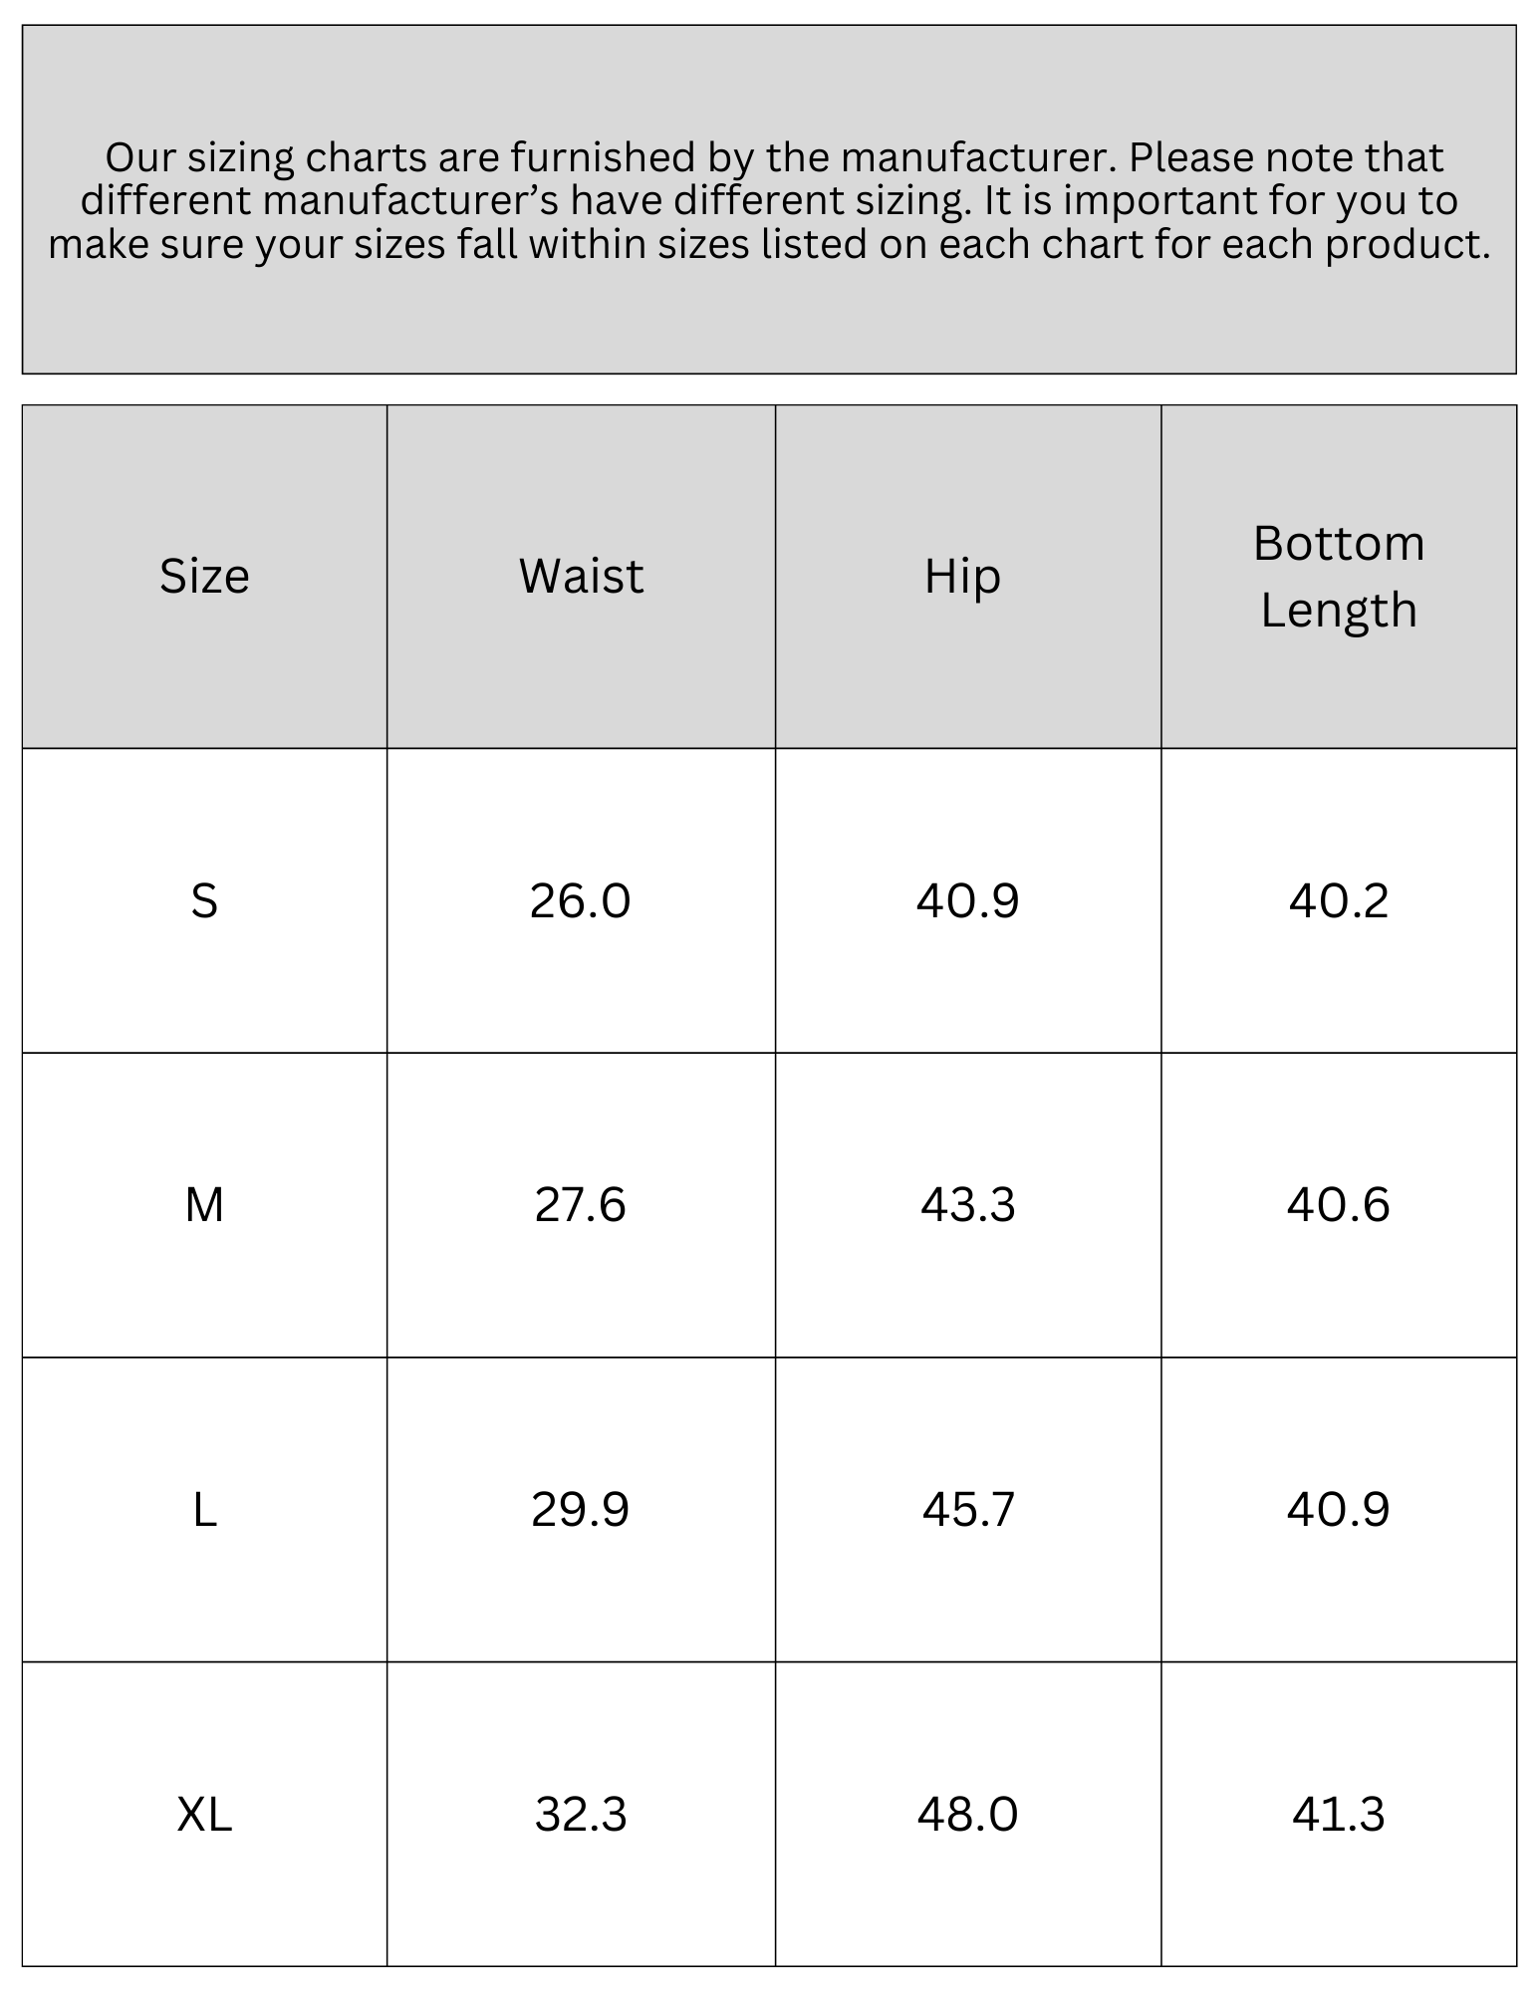
Task: Click the XL size row label
Action: (204, 1814)
